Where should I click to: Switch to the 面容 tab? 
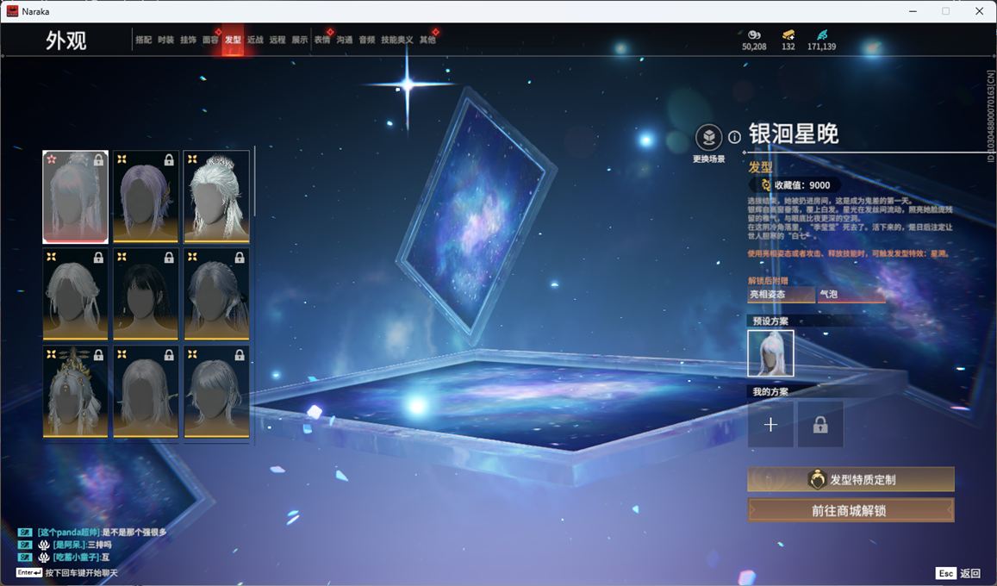point(210,40)
